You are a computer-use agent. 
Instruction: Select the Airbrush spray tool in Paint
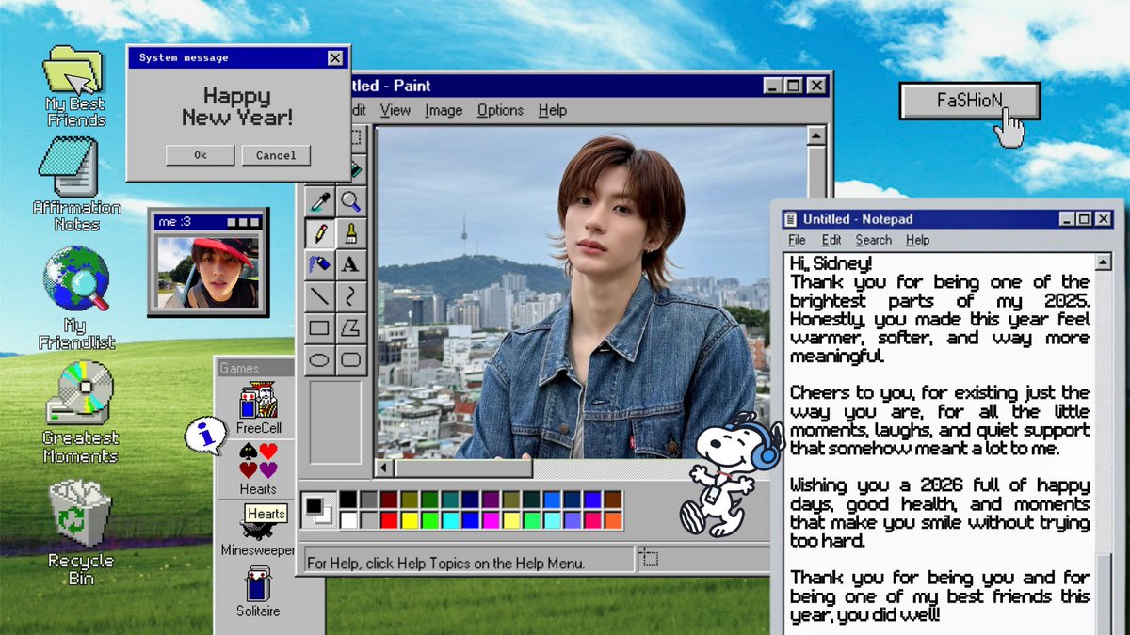(319, 264)
